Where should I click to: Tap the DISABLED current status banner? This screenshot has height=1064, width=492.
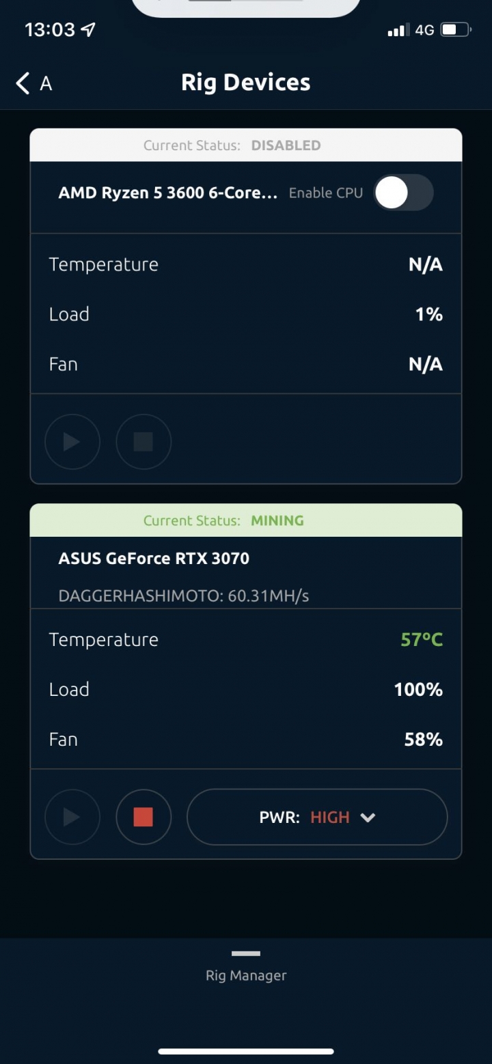pos(246,145)
